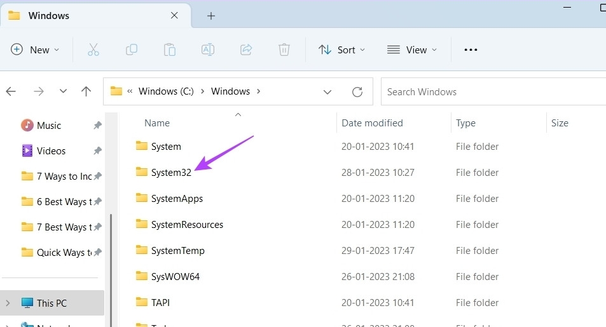The width and height of the screenshot is (606, 327).
Task: Click the Paste clipboard icon
Action: [169, 50]
